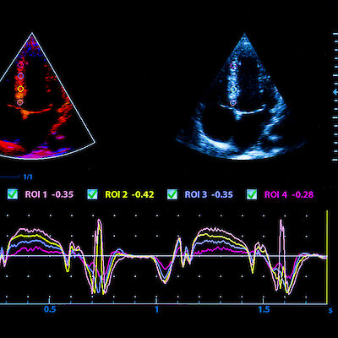Viewport: 338px width, 338px height.
Task: Click the lowest ROI marker in grayscale echo image
Action: click(x=232, y=102)
